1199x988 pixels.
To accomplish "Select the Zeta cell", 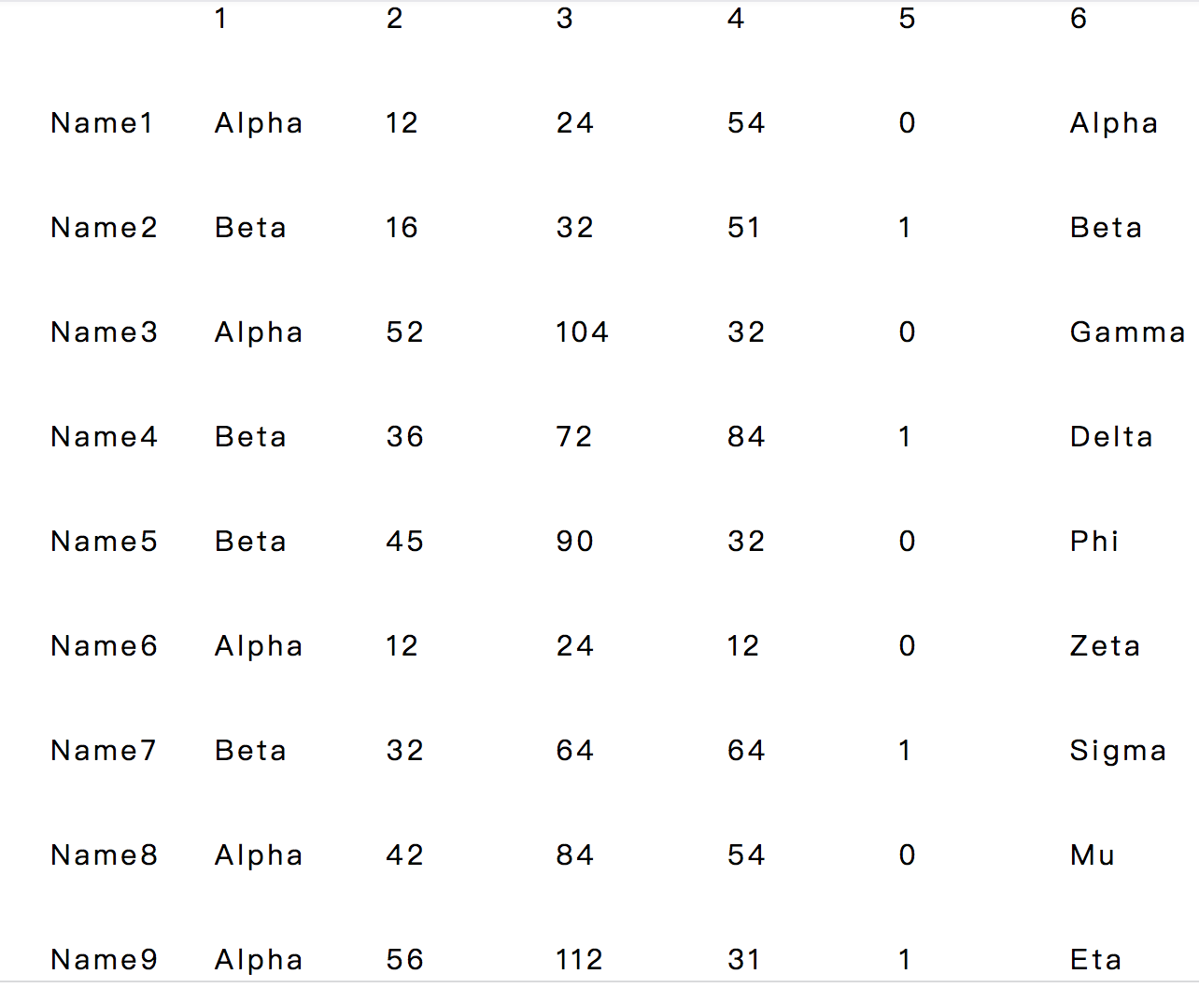I will click(1105, 646).
